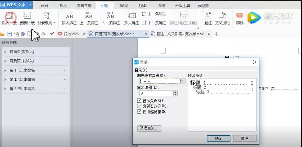Close the 题注，交叉引用- 更改版.doc tab
Image resolution: width=302 pixels, height=147 pixels.
coord(209,34)
